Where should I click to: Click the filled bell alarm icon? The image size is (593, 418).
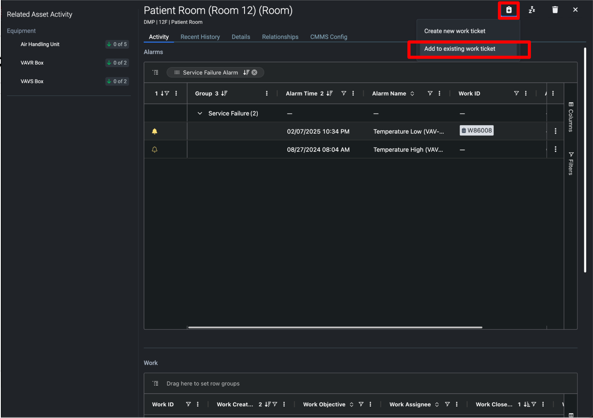coord(154,131)
